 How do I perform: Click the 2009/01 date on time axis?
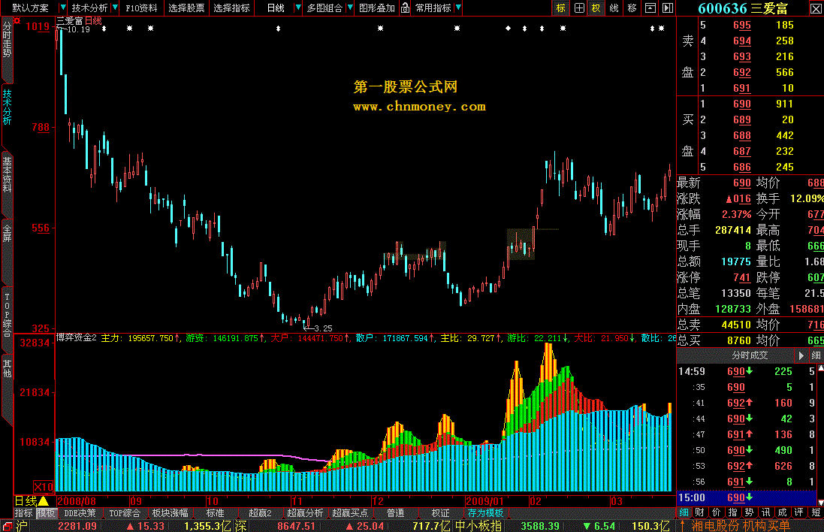pos(484,501)
